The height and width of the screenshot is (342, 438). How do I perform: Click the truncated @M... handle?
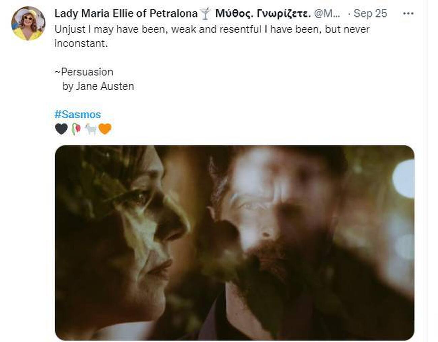[327, 13]
